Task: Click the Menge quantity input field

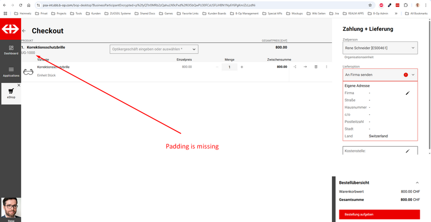Action: click(x=230, y=67)
